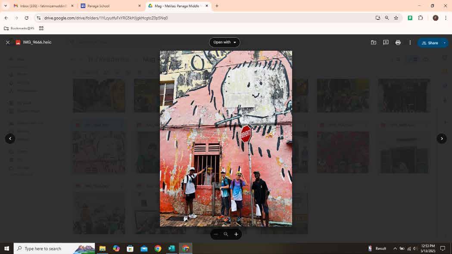The width and height of the screenshot is (452, 254).
Task: Open the Chrome profile avatar
Action: coord(436,18)
